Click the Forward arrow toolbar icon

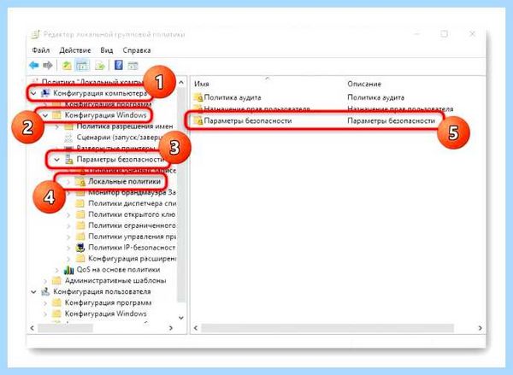click(48, 66)
